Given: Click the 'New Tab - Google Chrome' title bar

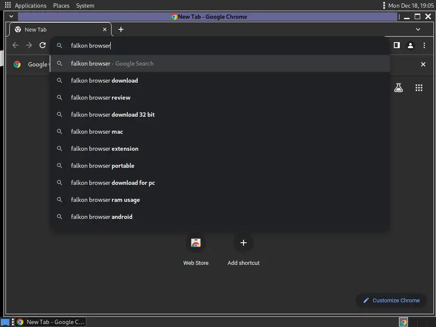Looking at the screenshot, I should point(208,17).
